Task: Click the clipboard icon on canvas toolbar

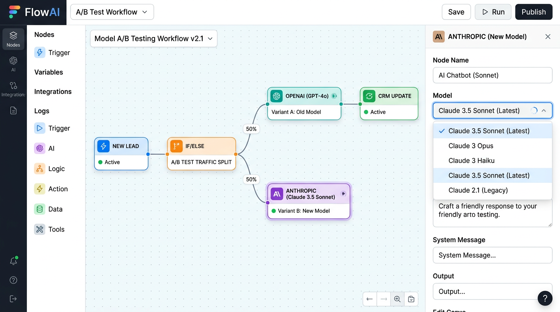Action: tap(411, 299)
